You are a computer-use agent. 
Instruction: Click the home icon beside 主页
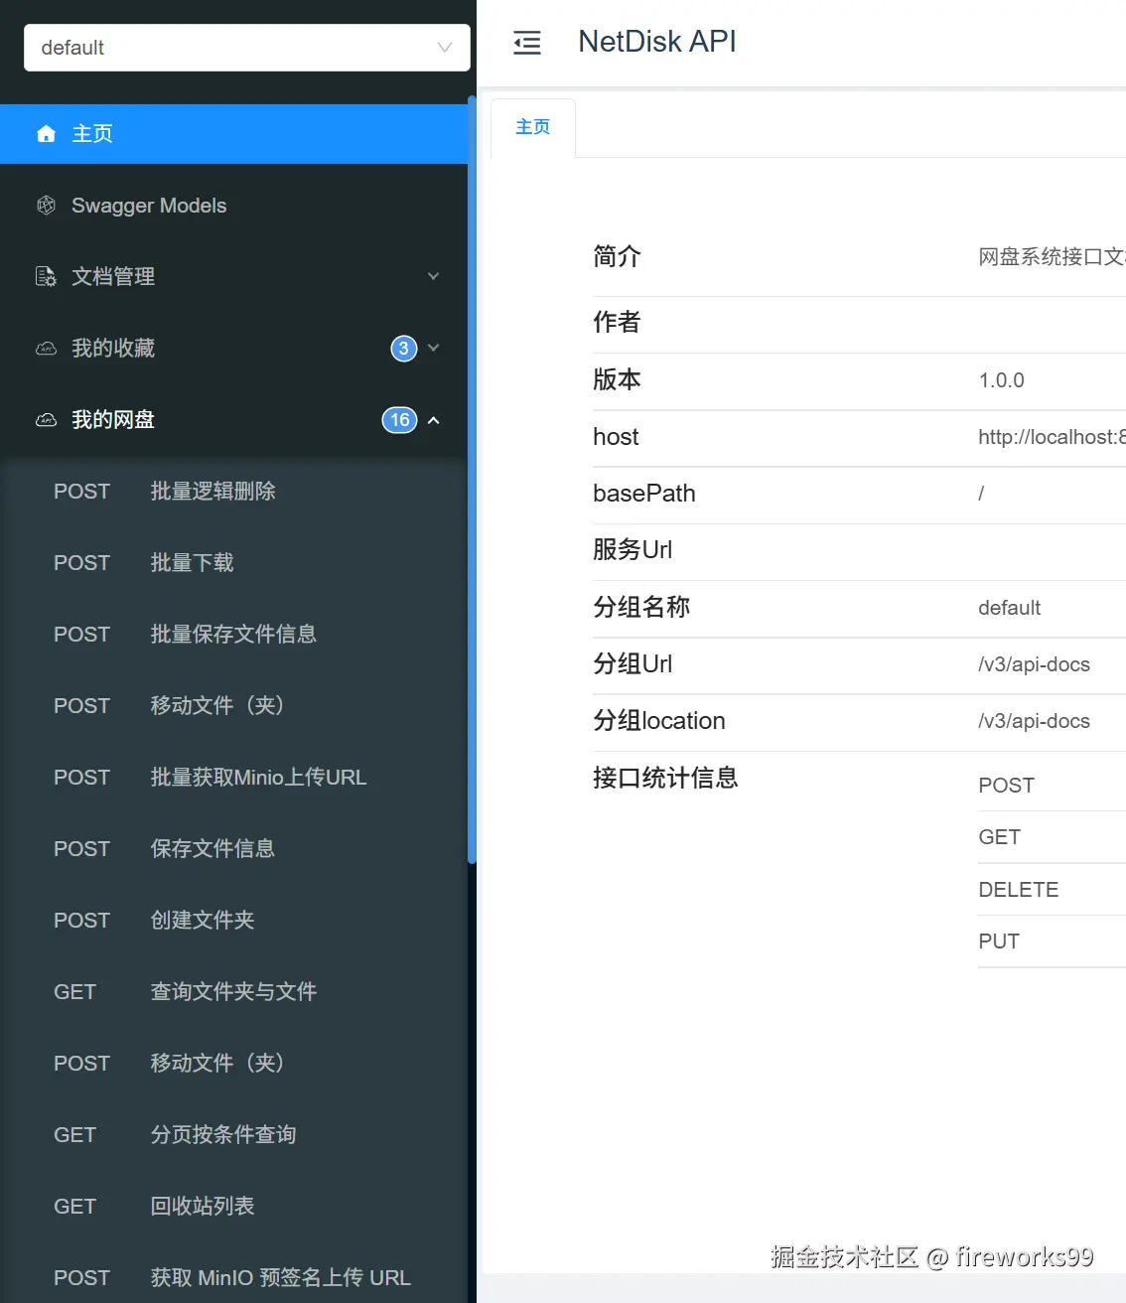coord(46,134)
